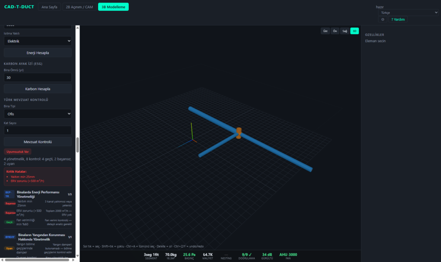Click the Karbon Hesapla button
The width and height of the screenshot is (441, 262).
coord(38,89)
